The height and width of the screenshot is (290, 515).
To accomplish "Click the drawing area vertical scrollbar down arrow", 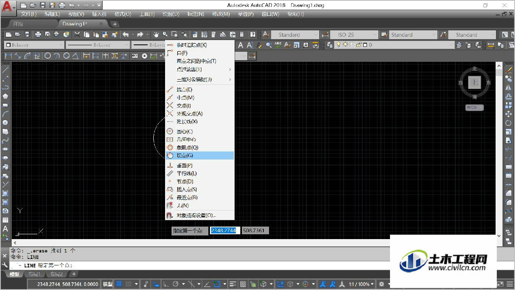I will click(x=499, y=235).
